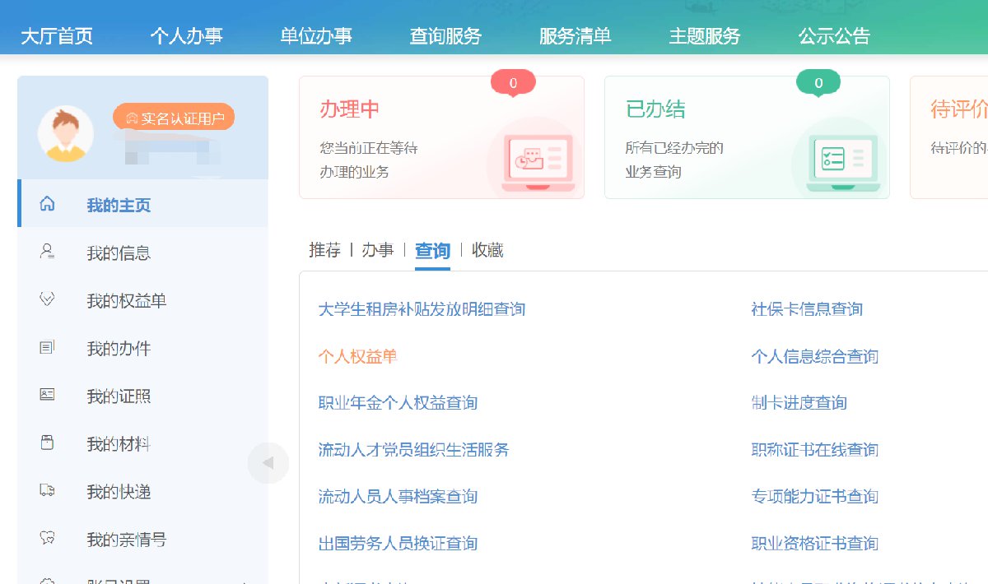
Task: Select the 办事 tab
Action: point(377,250)
